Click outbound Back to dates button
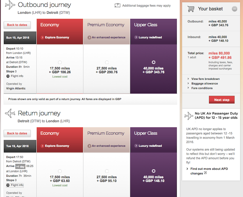Image resolution: width=243 pixels, height=197 pixels. pos(17,25)
